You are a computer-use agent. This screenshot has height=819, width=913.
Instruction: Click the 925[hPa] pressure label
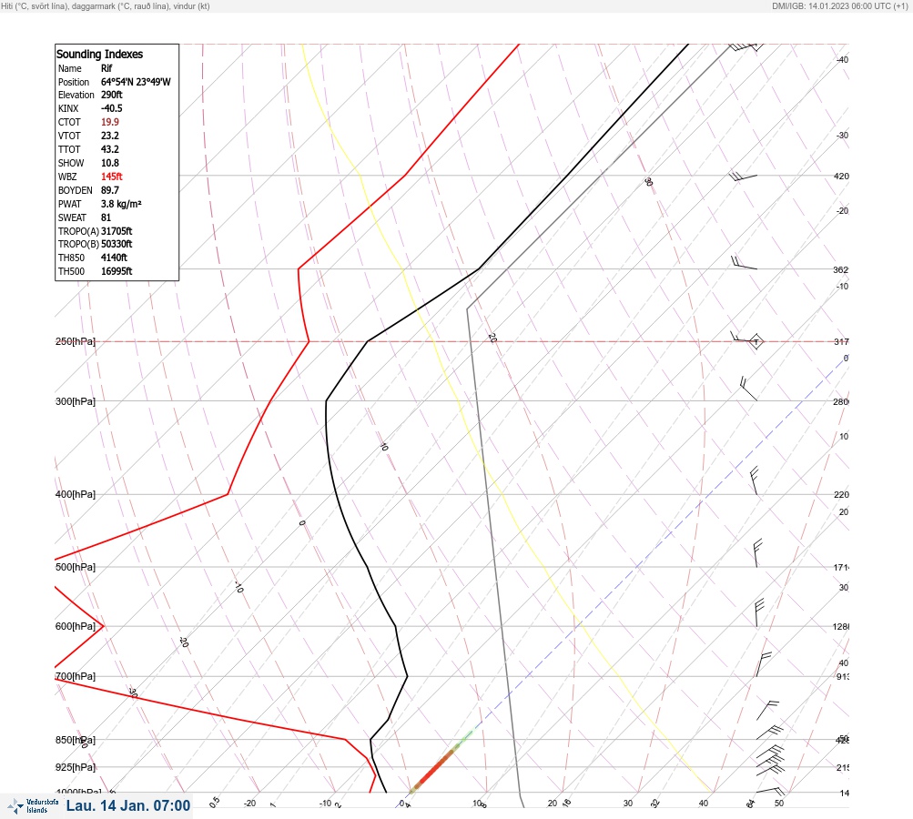(76, 767)
